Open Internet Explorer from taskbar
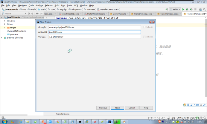Viewport: 207px width, 124px height. (21, 122)
